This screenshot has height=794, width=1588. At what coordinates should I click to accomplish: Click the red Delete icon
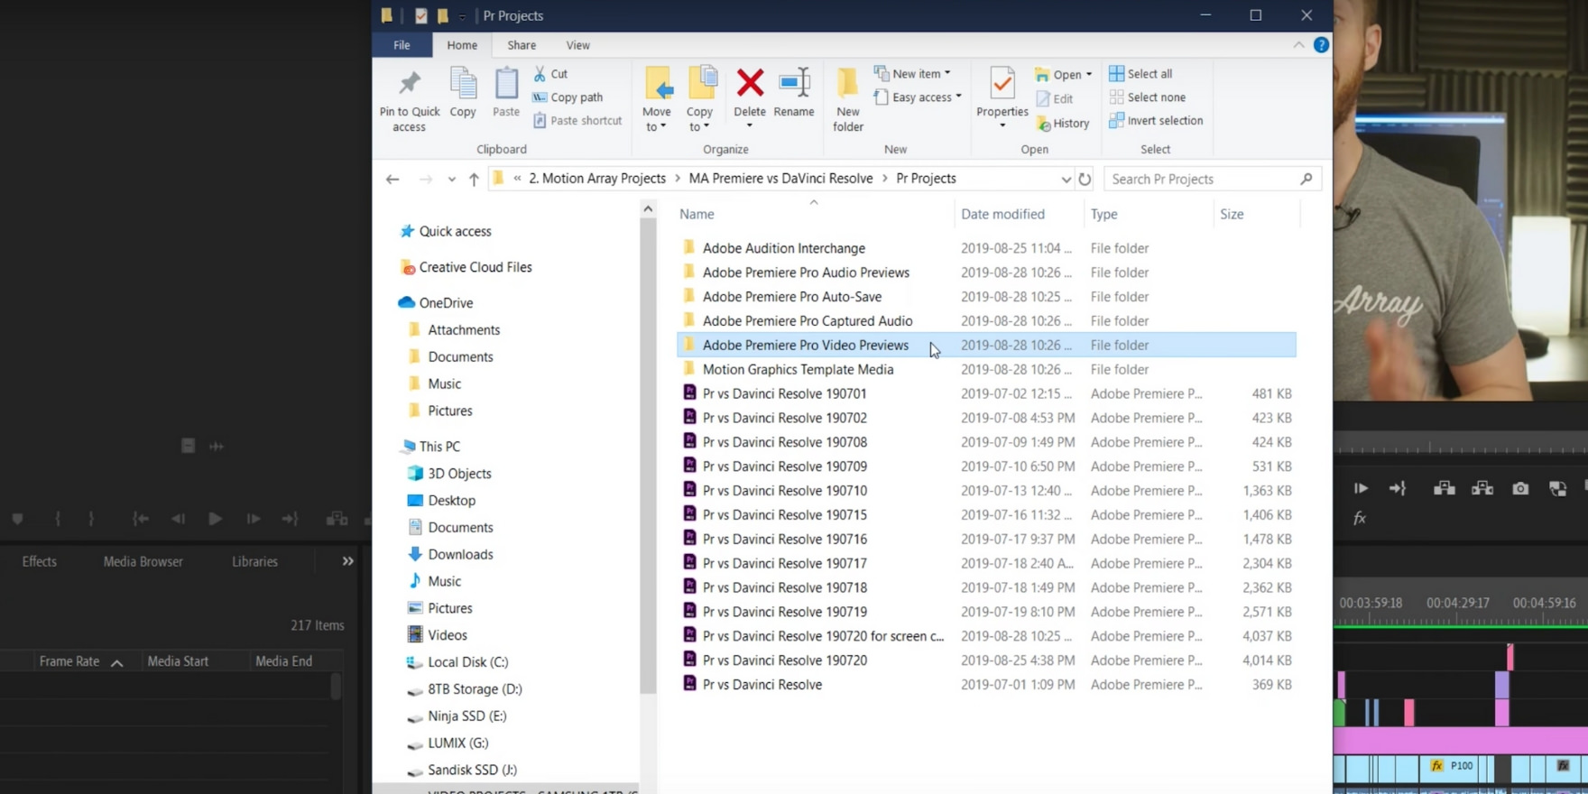(750, 83)
